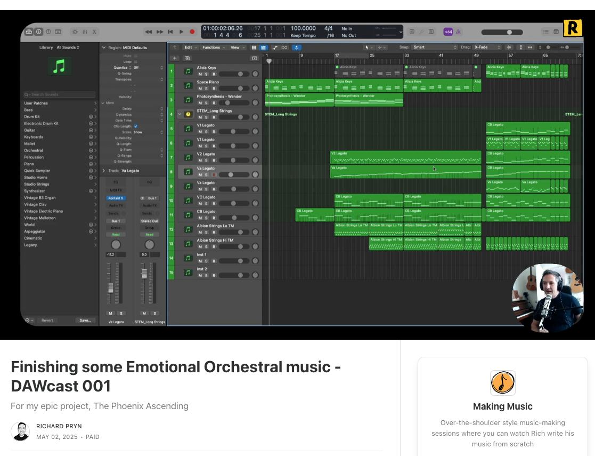Open the Functions menu in the piano roll
The height and width of the screenshot is (456, 595).
click(x=211, y=47)
